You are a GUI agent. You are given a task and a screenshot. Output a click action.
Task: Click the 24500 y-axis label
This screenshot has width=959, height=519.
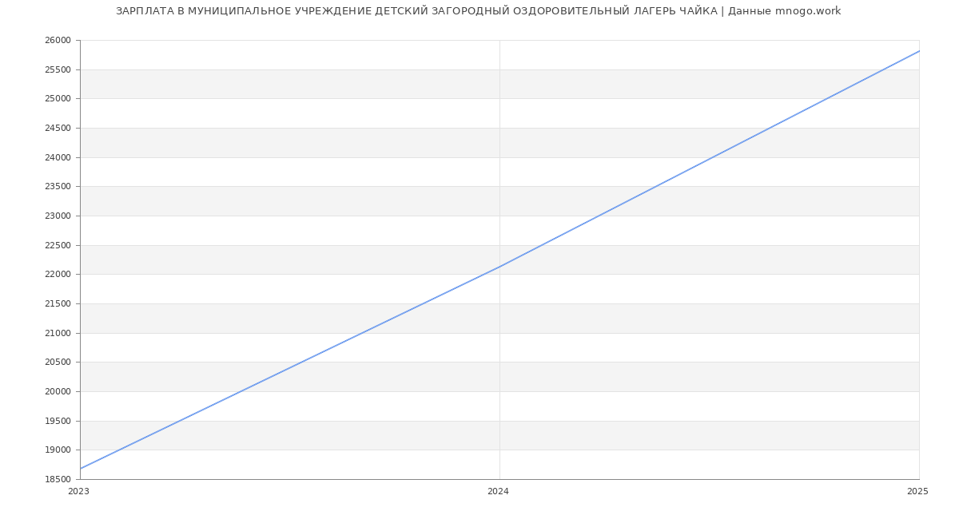pos(58,129)
